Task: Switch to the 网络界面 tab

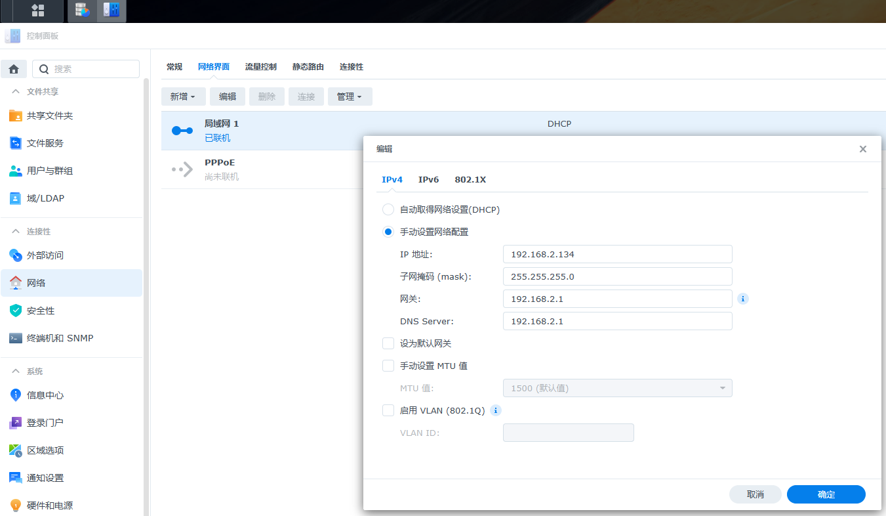Action: point(214,67)
